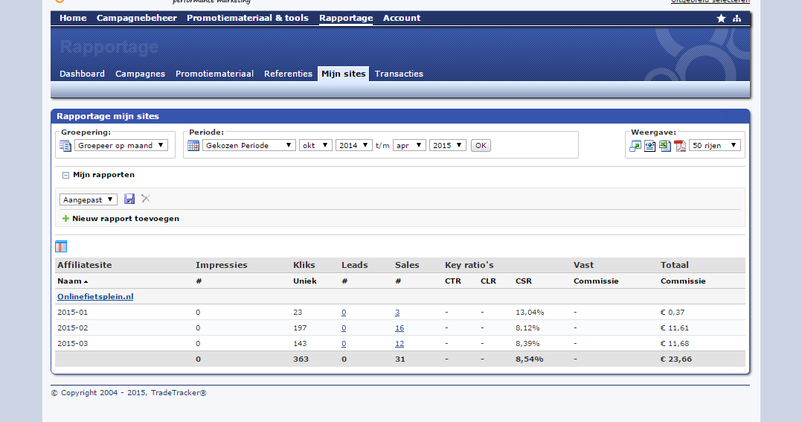Open Promotiemateriaal & tools menu item
Screen dimensions: 802x422
(248, 18)
